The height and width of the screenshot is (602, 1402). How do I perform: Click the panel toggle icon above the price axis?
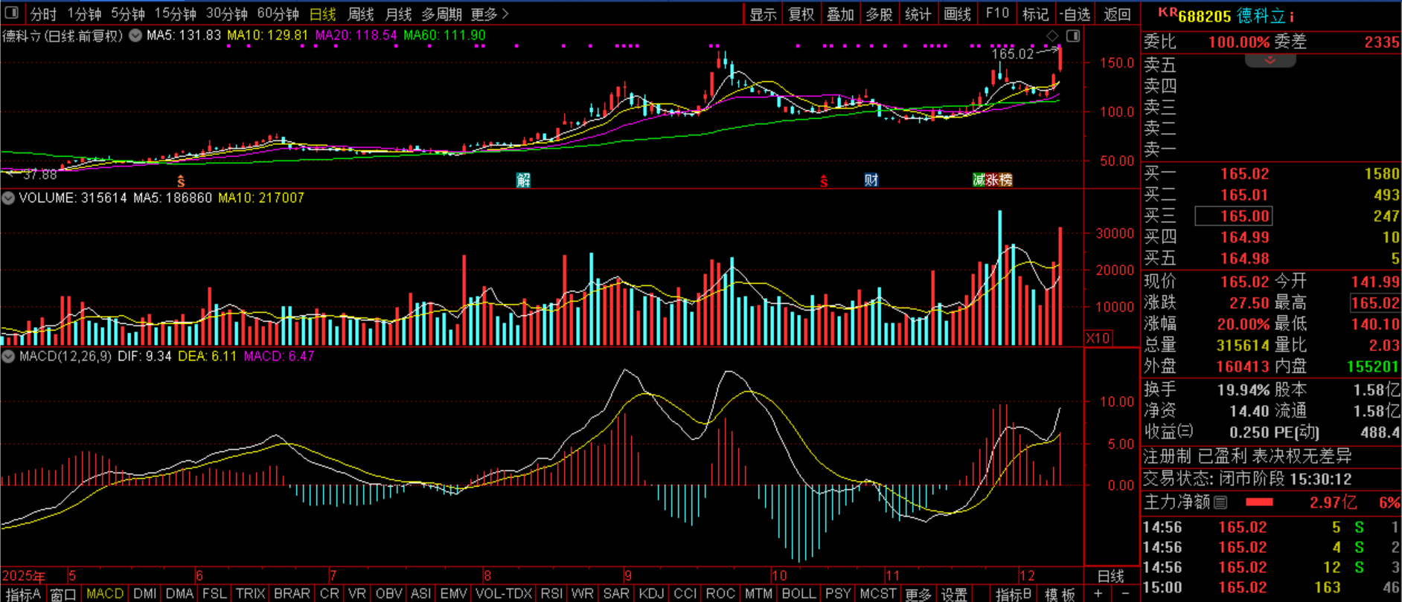pos(1073,36)
